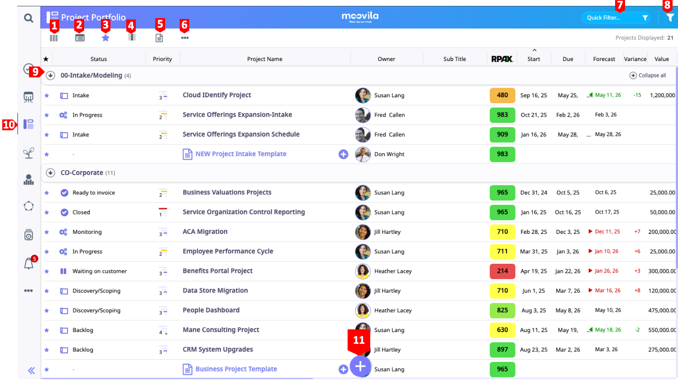Click the search magnifier icon in sidebar

tap(29, 18)
